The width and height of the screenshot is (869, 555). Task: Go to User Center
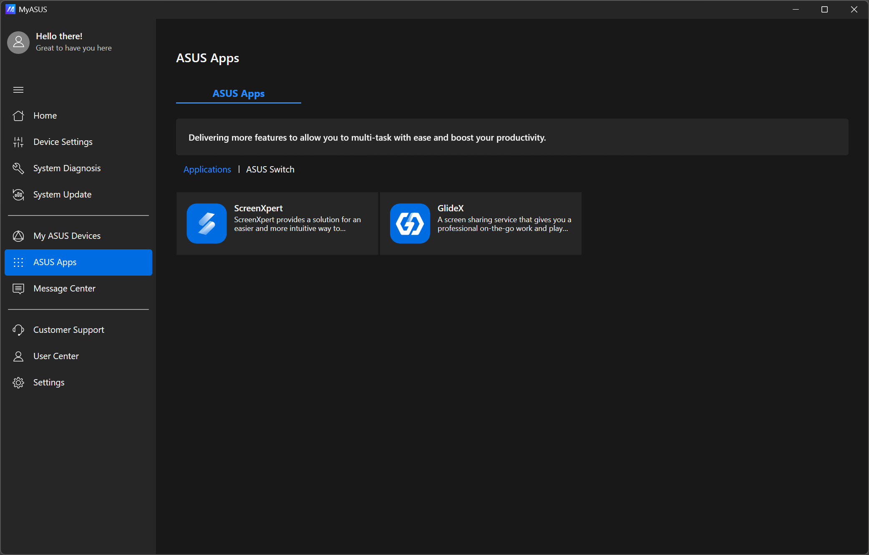click(x=56, y=356)
